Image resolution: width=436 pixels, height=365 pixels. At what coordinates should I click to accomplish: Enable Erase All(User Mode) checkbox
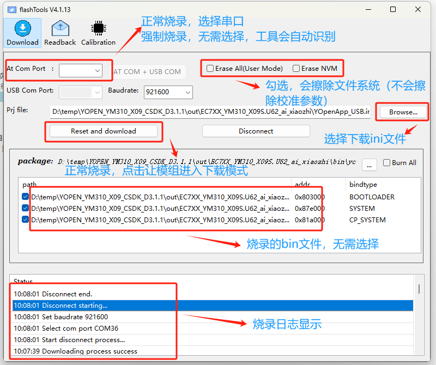click(x=210, y=69)
